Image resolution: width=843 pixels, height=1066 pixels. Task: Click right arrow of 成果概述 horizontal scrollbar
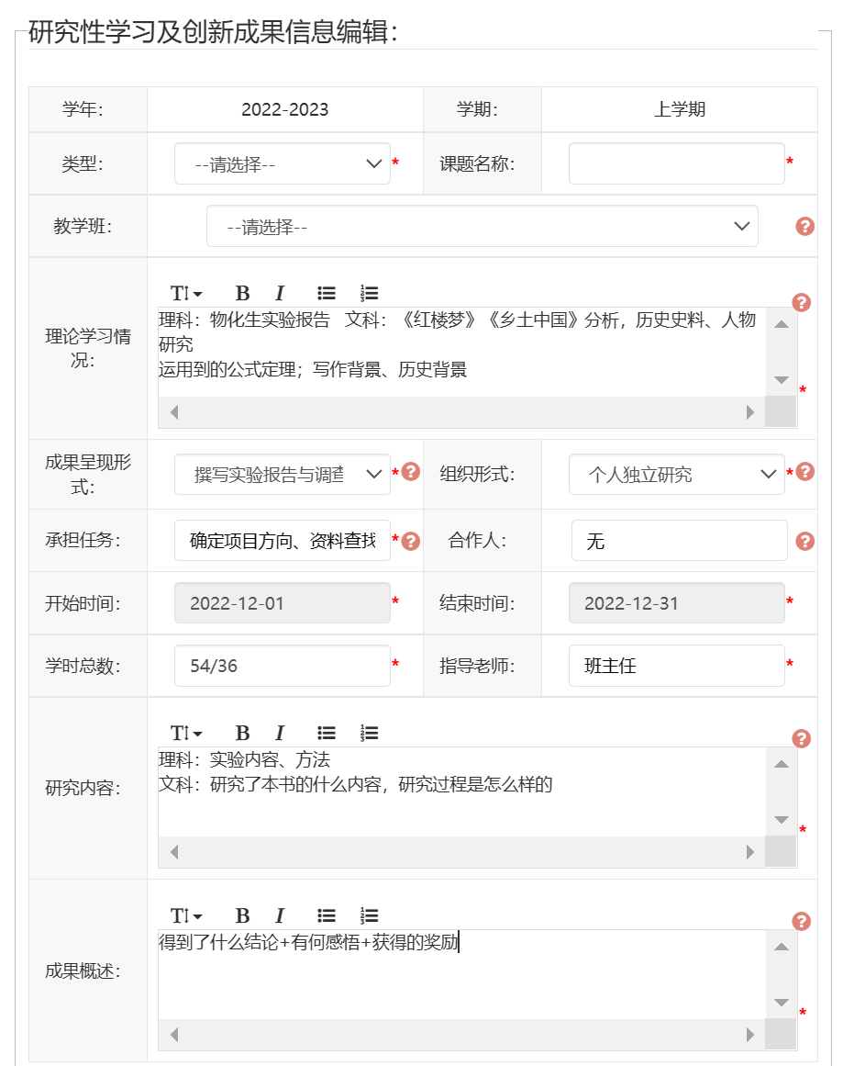click(750, 1035)
